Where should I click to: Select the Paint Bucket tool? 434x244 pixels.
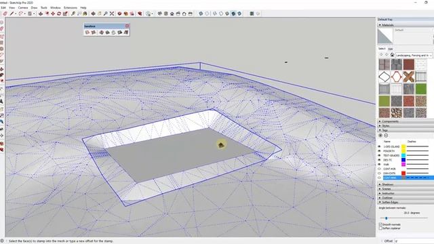85,14
